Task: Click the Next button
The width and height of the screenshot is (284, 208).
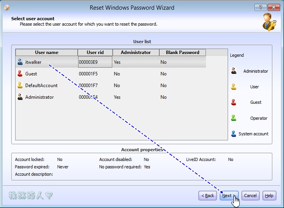Action: tap(229, 196)
